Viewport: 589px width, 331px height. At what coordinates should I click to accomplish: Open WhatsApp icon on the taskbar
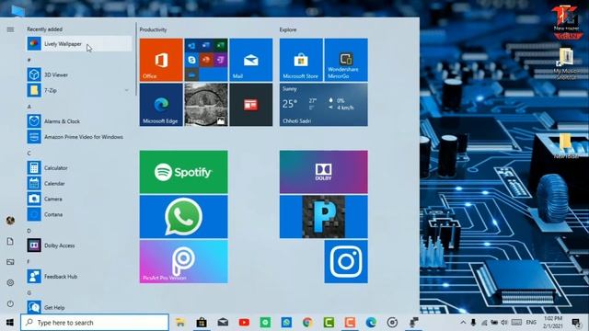pyautogui.click(x=286, y=323)
